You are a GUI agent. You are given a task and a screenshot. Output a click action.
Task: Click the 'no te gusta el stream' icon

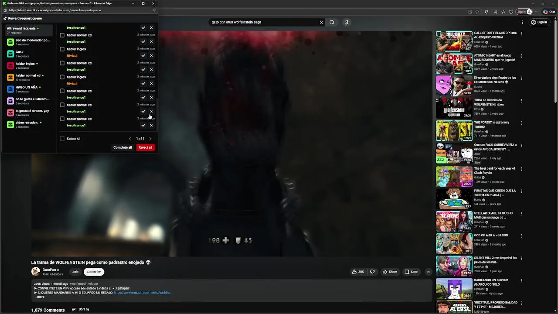10,101
